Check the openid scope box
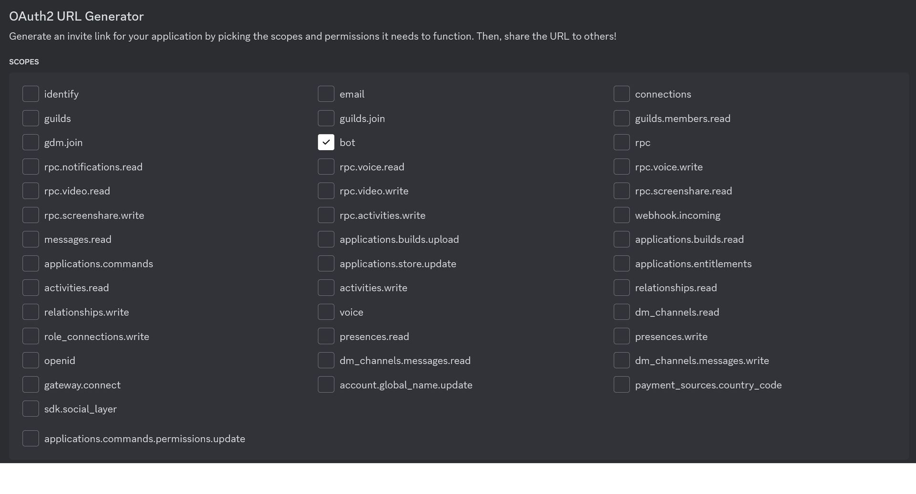This screenshot has width=916, height=494. point(31,360)
